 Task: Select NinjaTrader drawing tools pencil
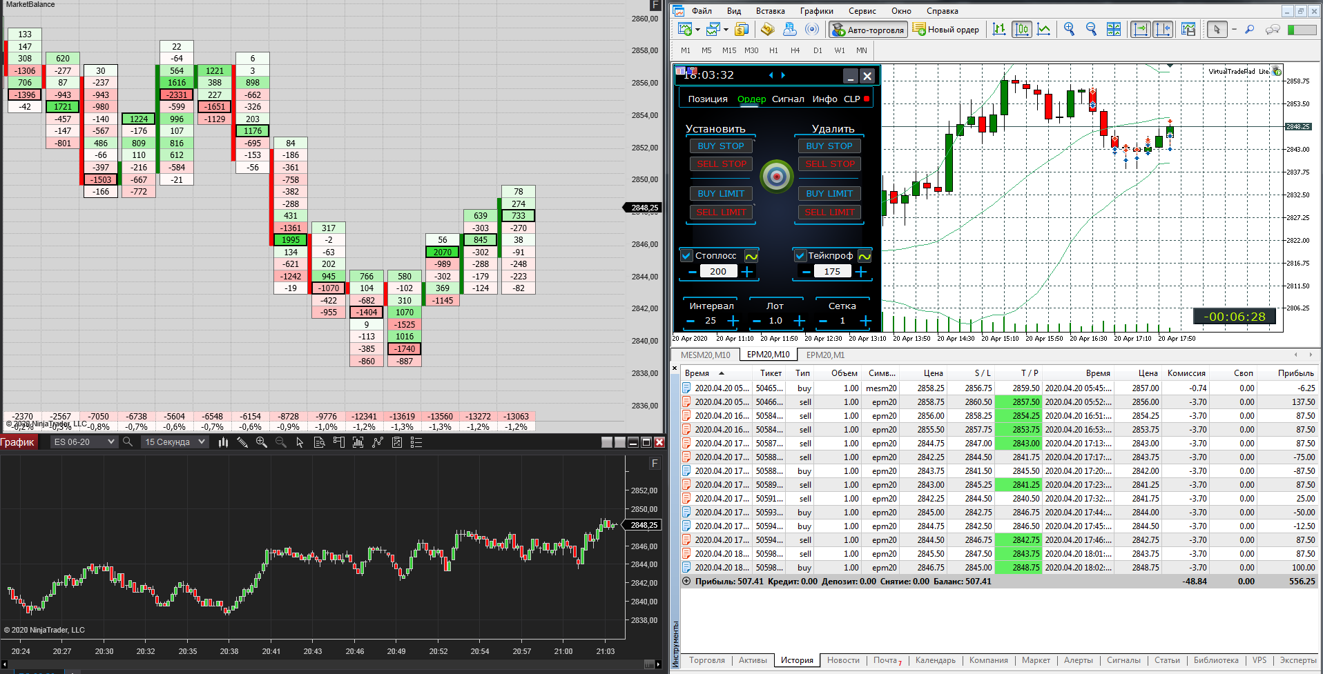(242, 442)
